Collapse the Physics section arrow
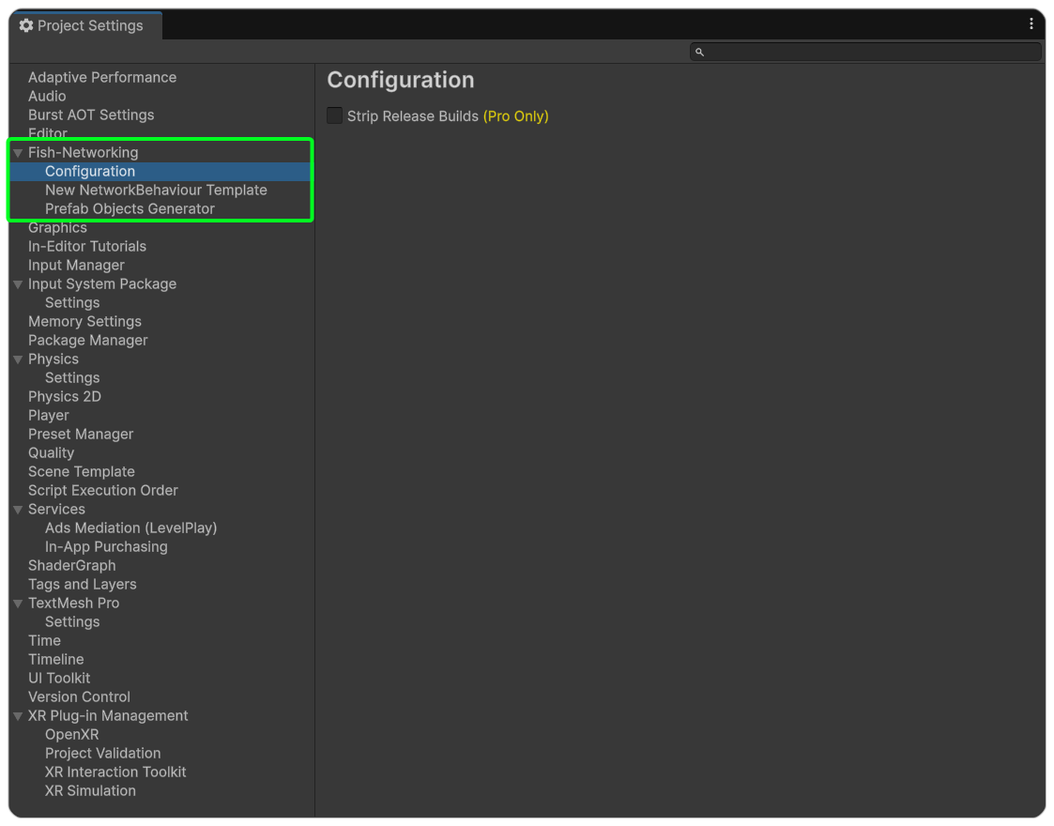 18,359
